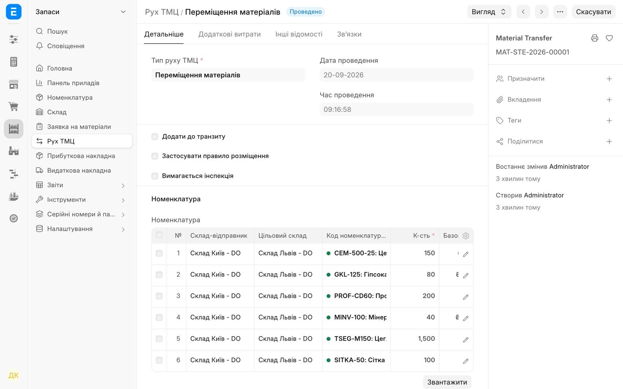Switch to Додаткові витрати tab
The image size is (623, 389).
[229, 34]
